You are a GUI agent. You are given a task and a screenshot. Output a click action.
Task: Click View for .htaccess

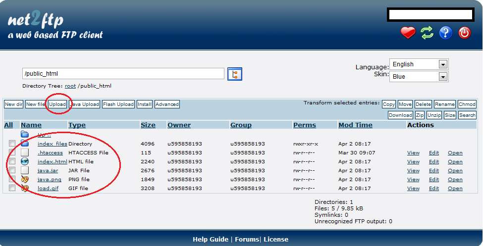(413, 153)
